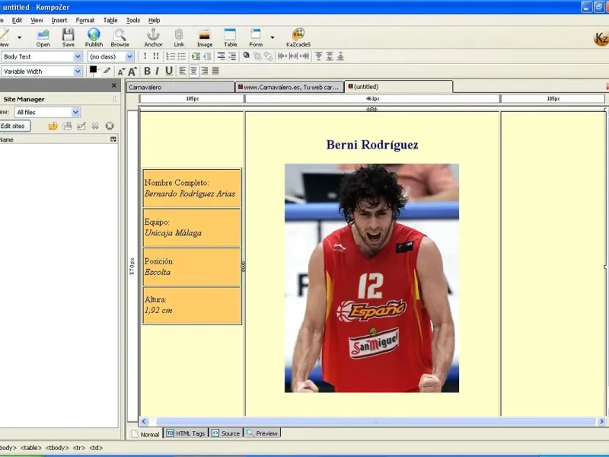Click the highlighter pen color icon

pyautogui.click(x=107, y=71)
